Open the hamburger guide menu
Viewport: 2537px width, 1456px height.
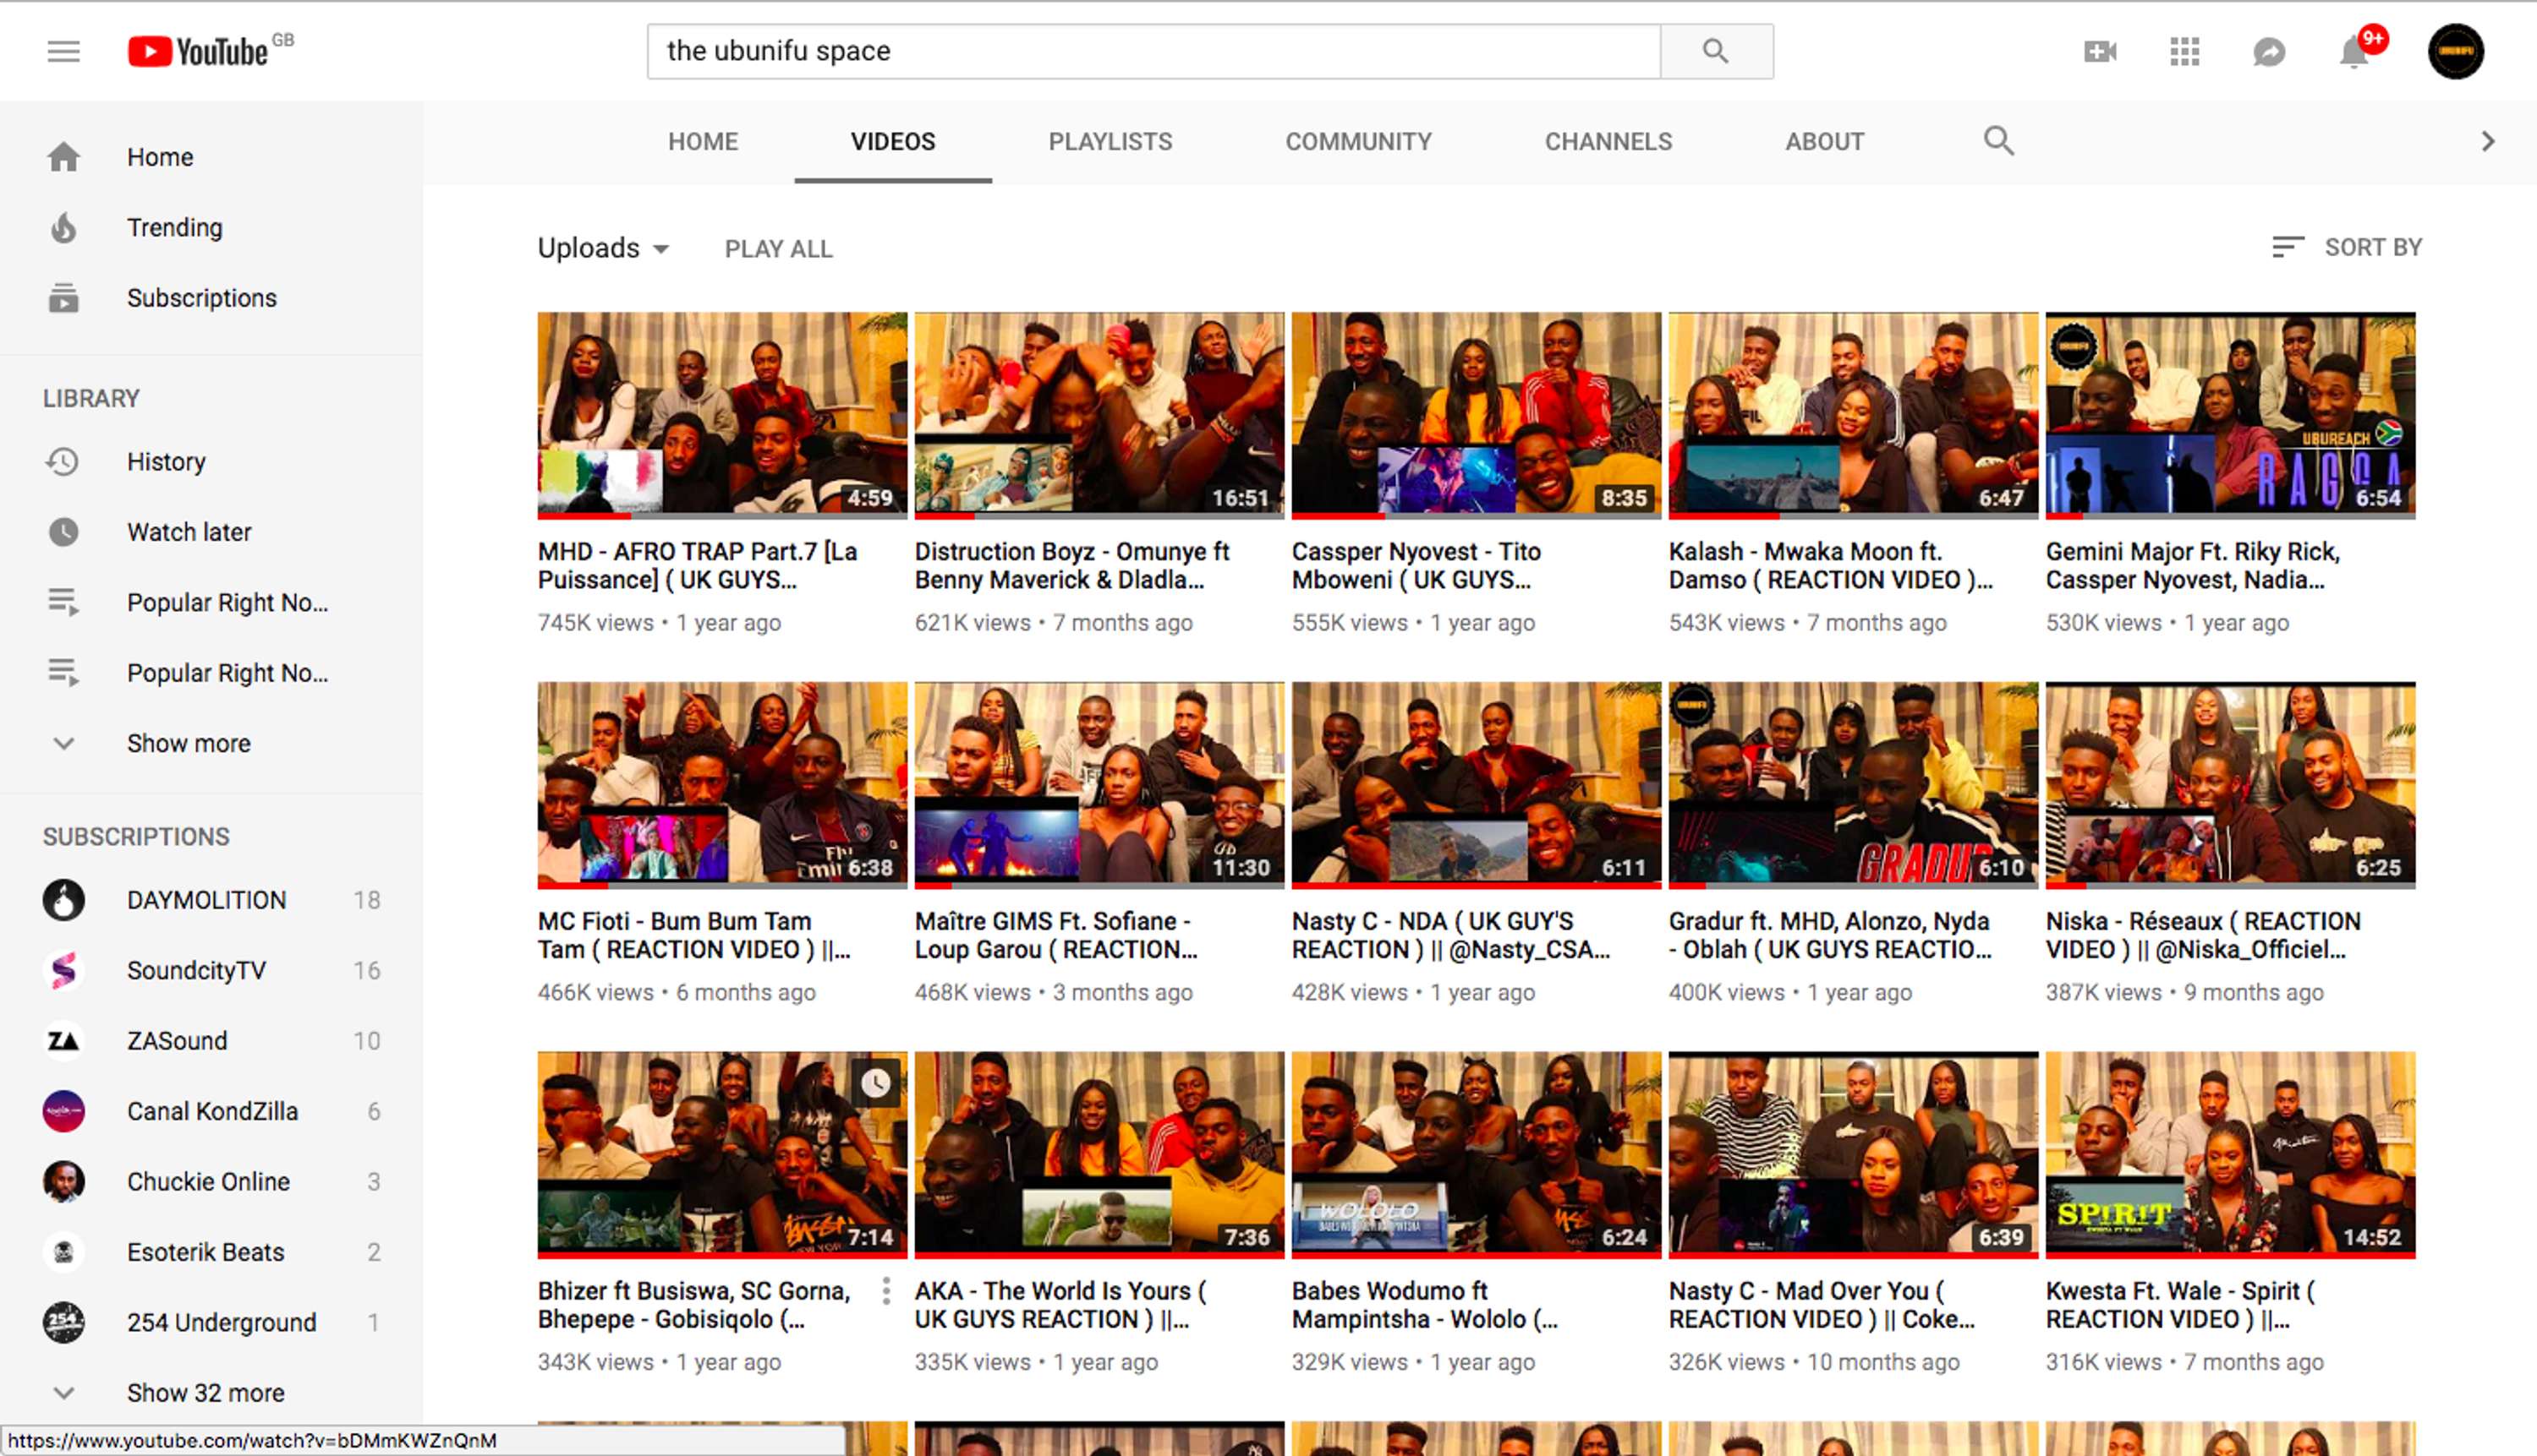point(63,51)
